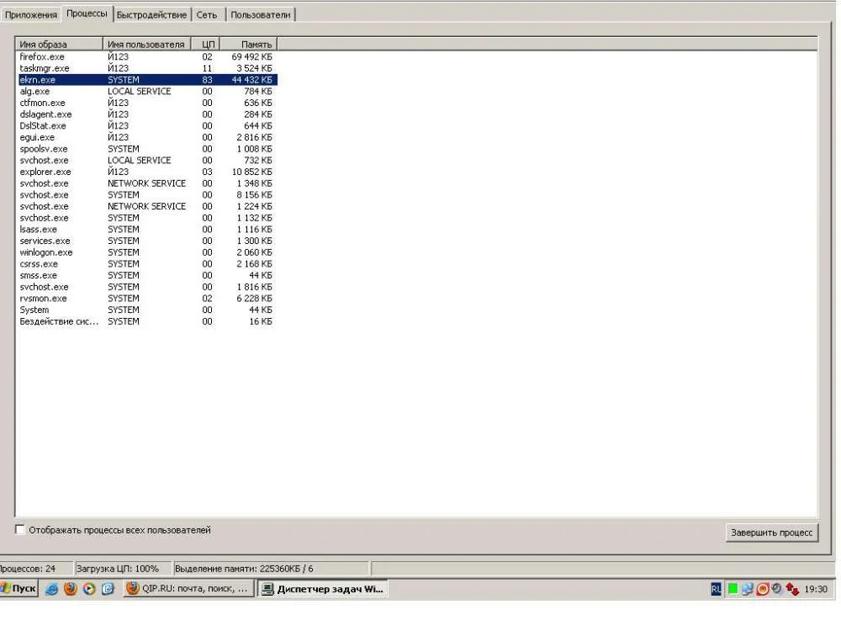Select the winlogon.exe process
This screenshot has height=631, width=841.
tap(147, 252)
